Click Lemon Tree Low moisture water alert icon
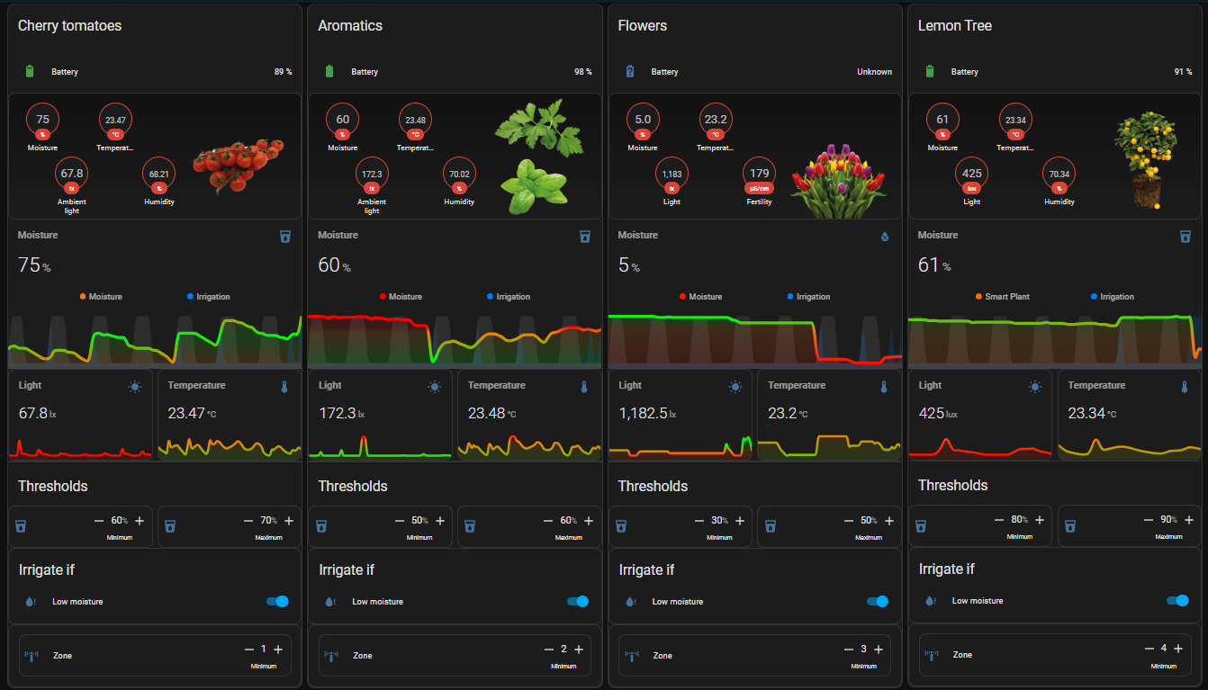 point(931,601)
